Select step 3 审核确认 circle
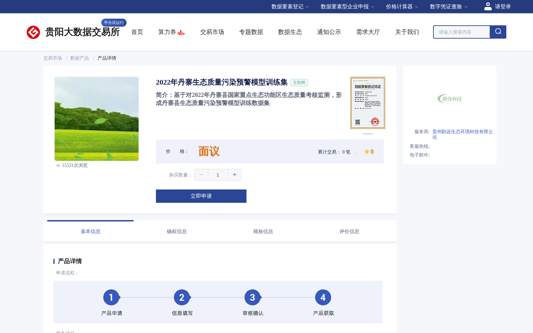Screen dimensions: 533x333 (253, 297)
